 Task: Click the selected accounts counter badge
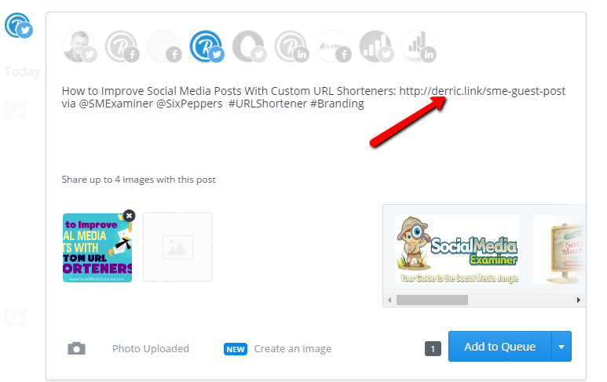[433, 349]
